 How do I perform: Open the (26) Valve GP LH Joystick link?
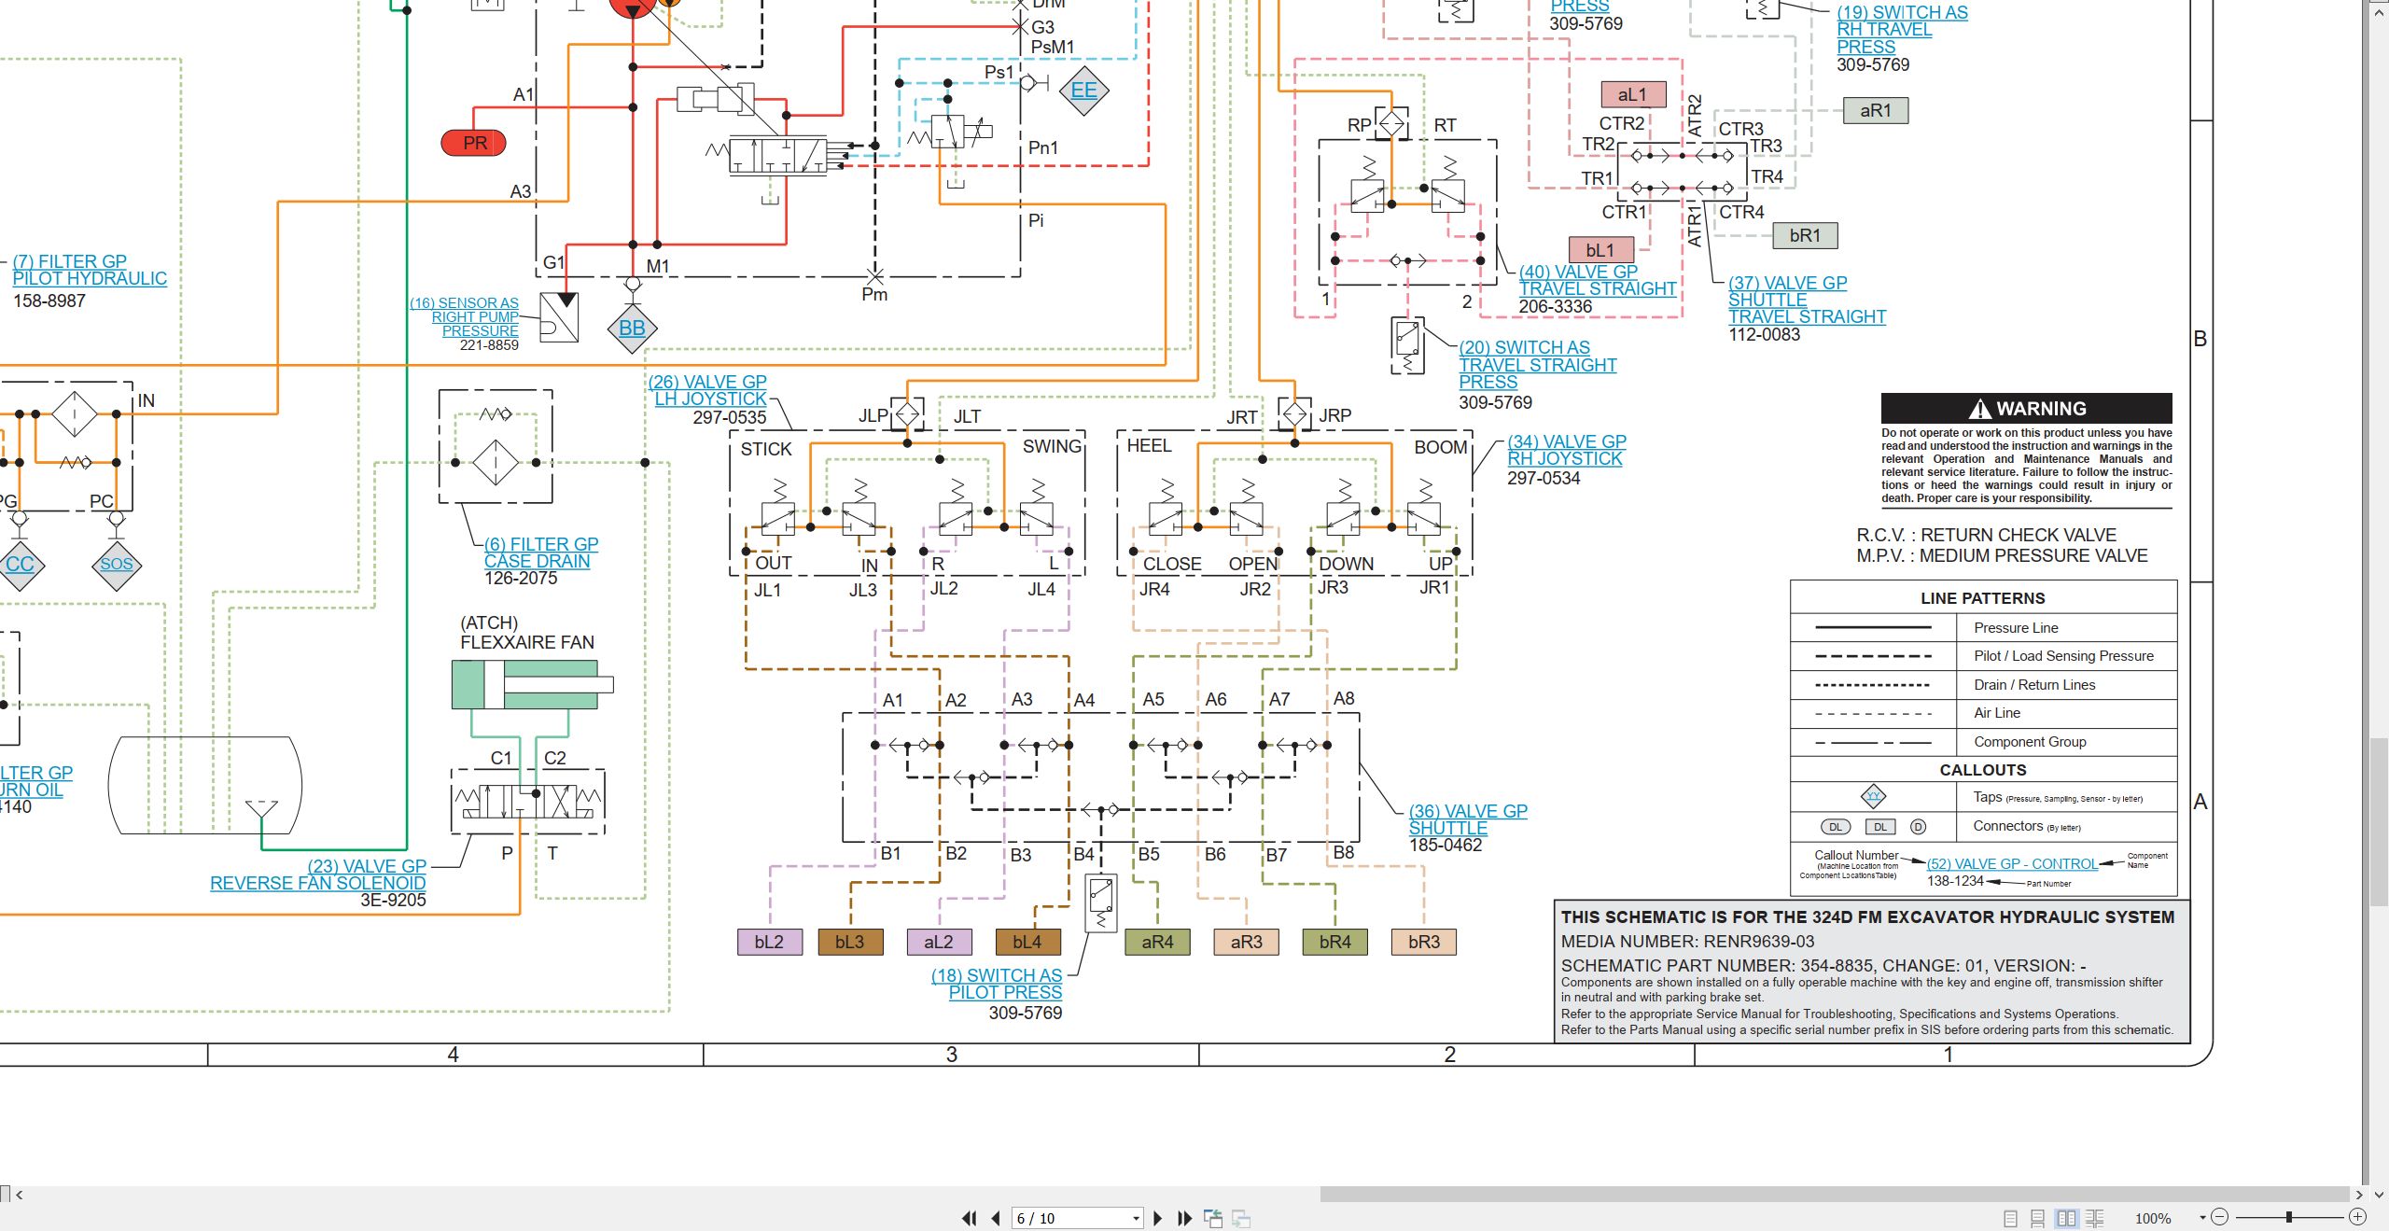(708, 390)
